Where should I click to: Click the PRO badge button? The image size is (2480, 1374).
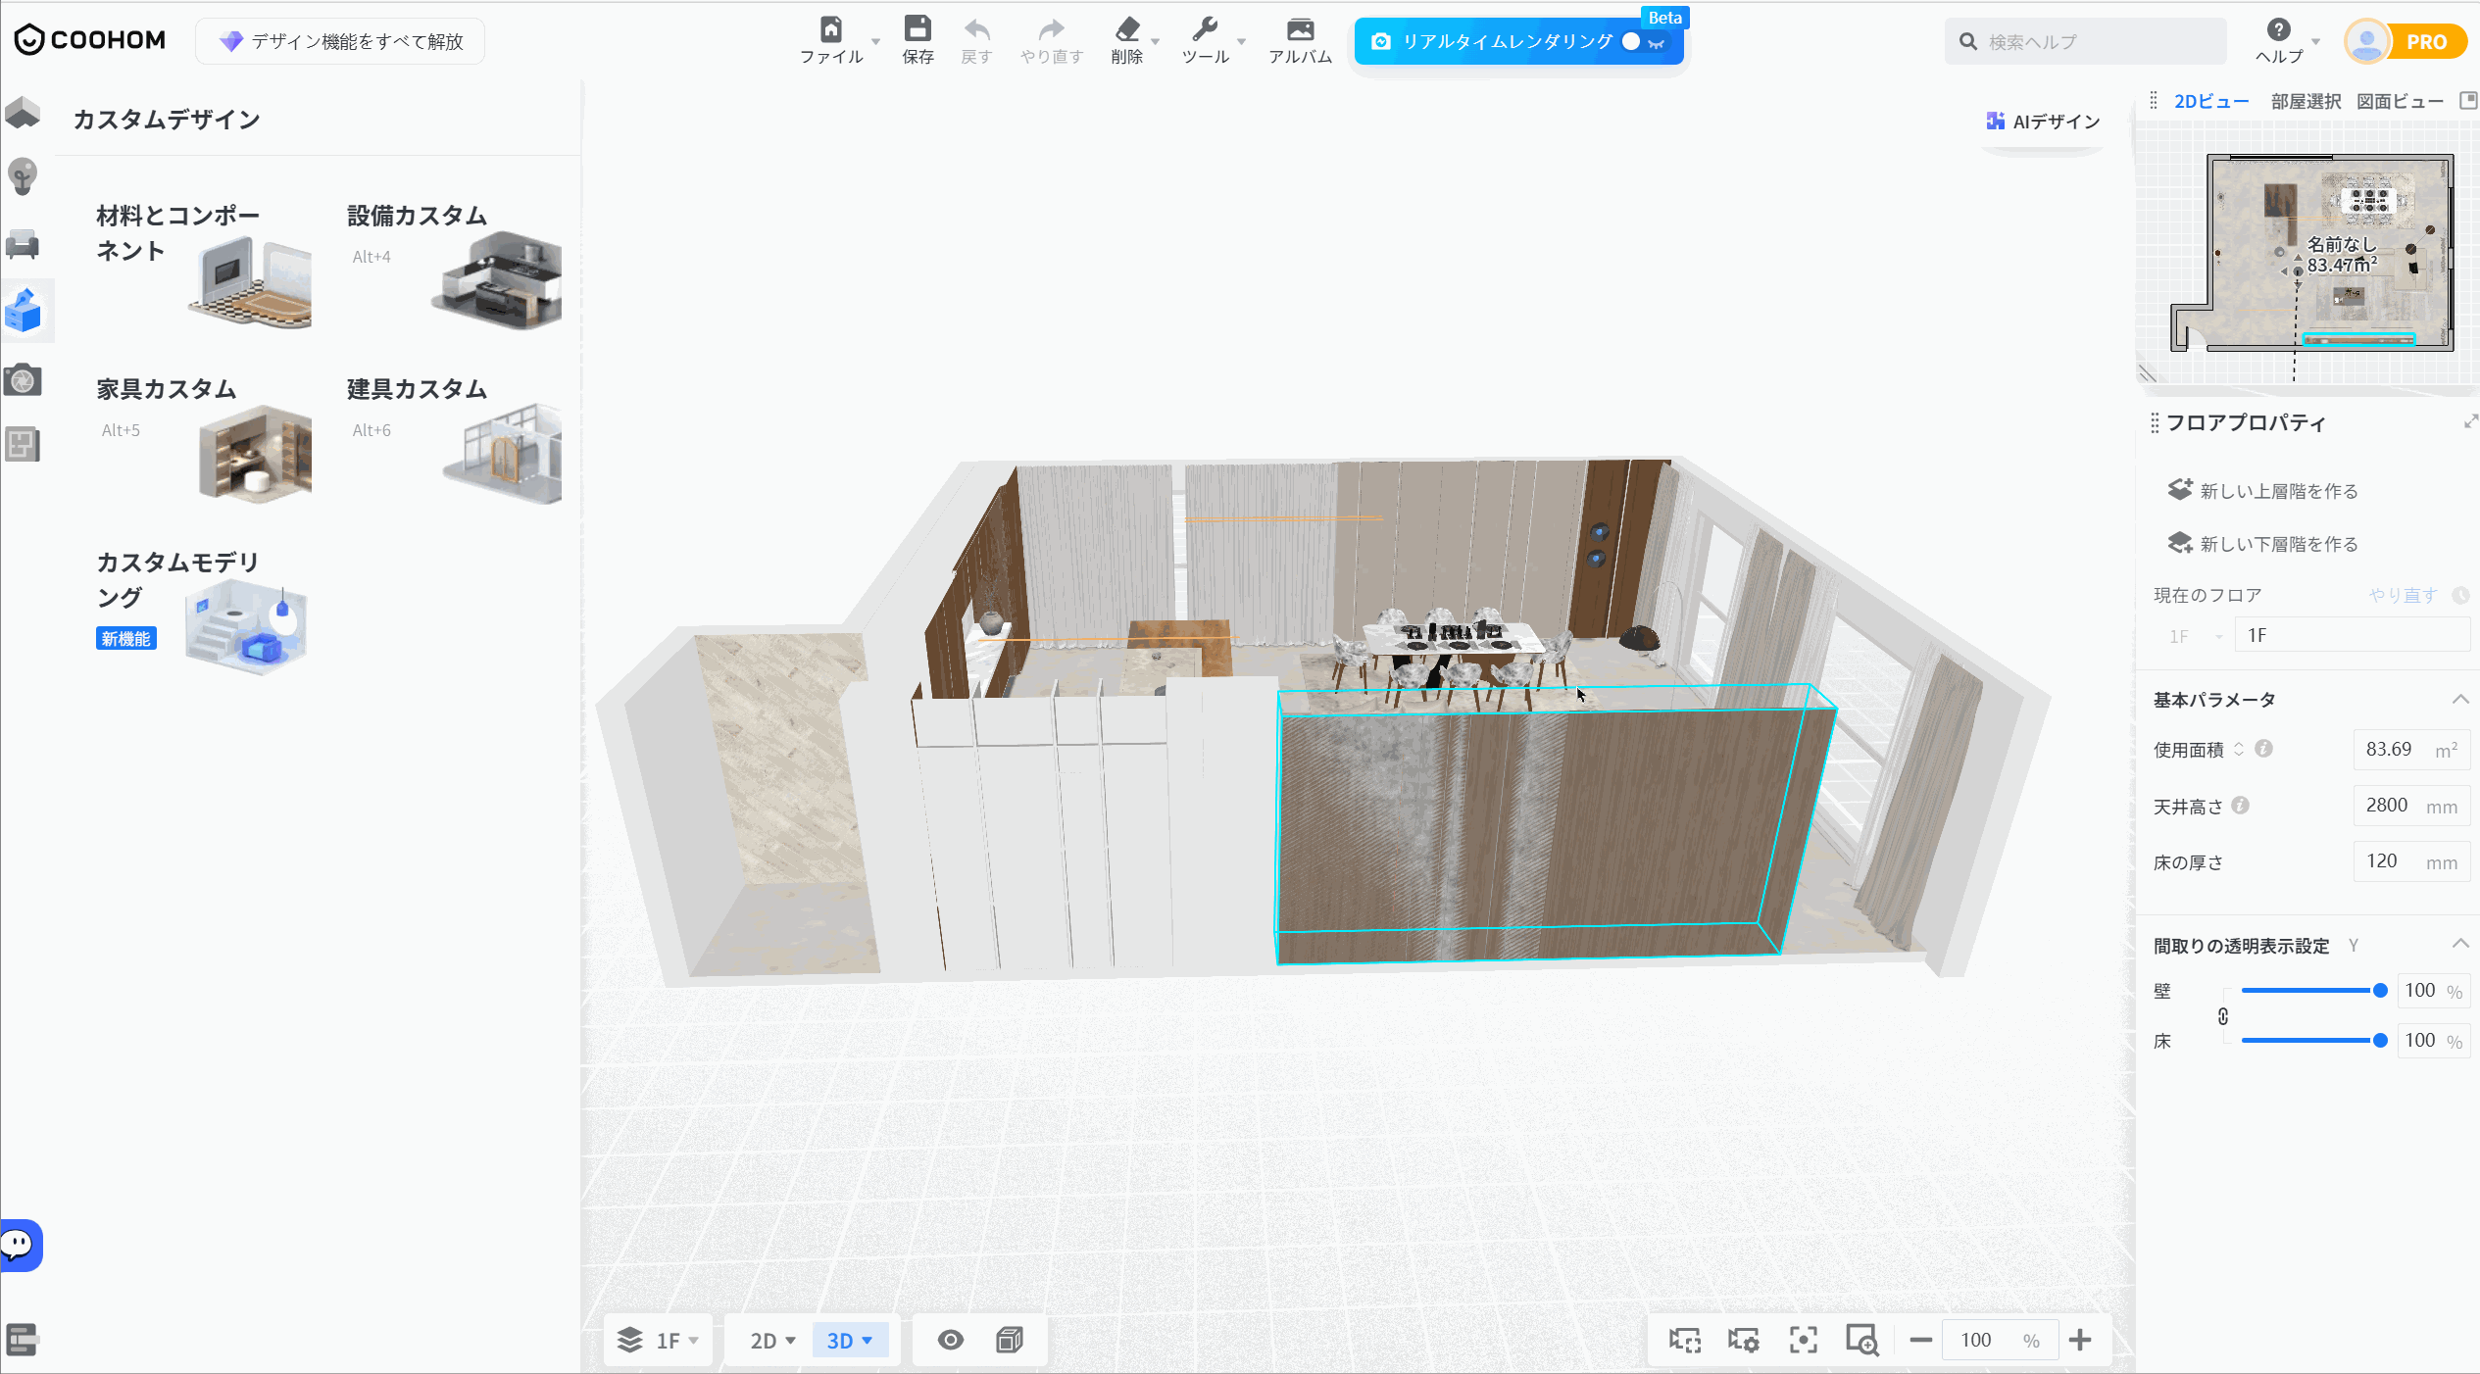2426,42
